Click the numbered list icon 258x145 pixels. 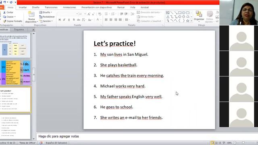click(x=113, y=14)
